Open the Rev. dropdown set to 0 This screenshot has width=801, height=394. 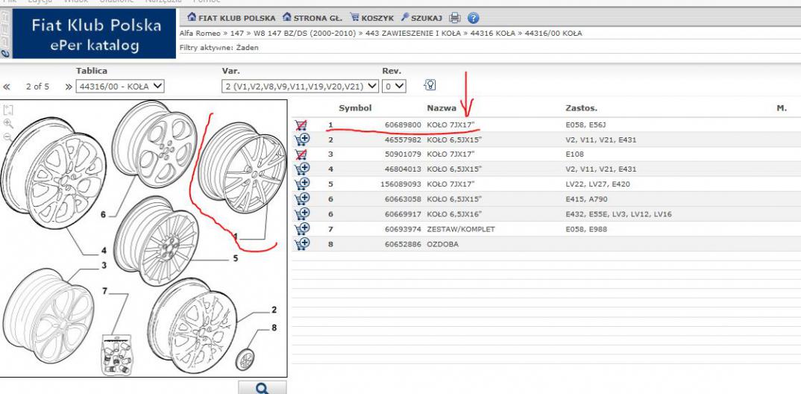[394, 86]
